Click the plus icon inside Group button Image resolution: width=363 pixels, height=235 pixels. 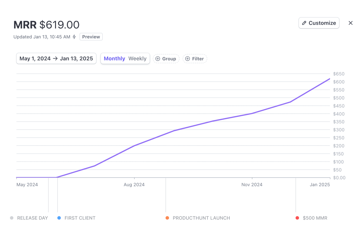pyautogui.click(x=158, y=59)
